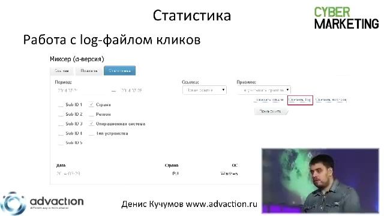Enable the Тип устройства checkbox
The image size is (384, 216).
[91, 133]
